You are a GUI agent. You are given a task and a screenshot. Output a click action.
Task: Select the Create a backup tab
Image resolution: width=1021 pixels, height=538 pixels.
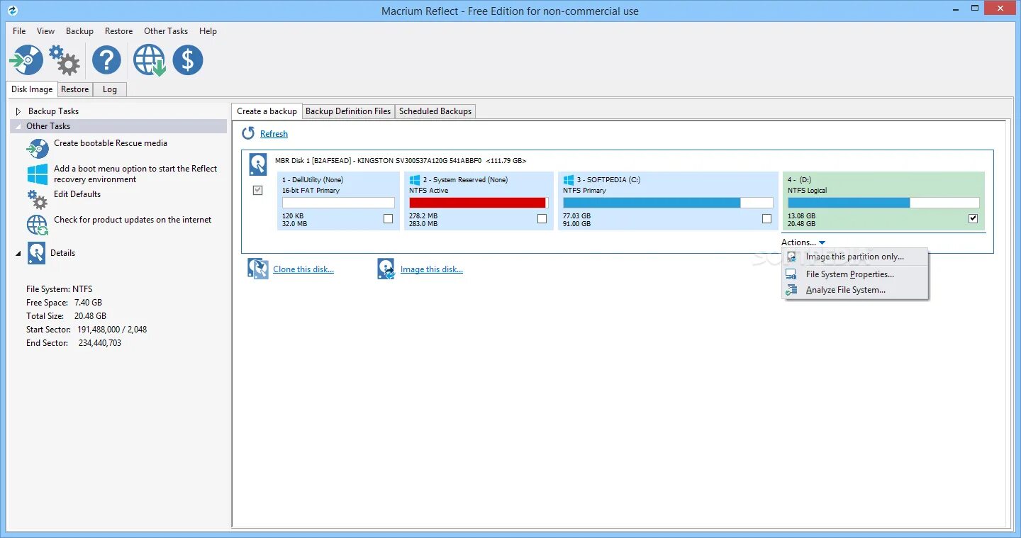(x=267, y=111)
